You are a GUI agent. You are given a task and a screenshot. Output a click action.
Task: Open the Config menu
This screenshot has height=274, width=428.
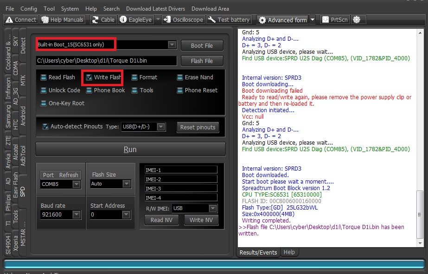29,9
